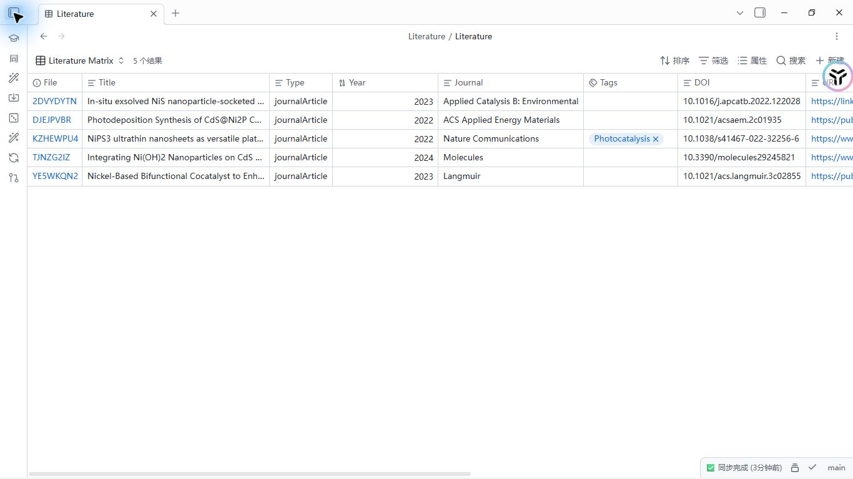Open file link DJEJPVBR
This screenshot has height=479, width=853.
point(52,120)
